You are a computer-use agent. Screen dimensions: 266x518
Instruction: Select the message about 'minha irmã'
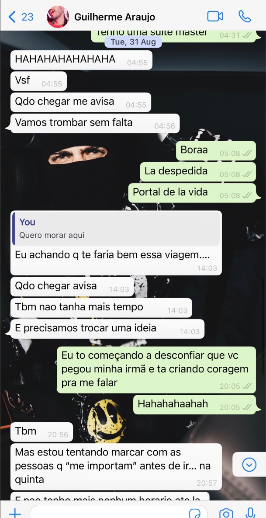click(156, 370)
